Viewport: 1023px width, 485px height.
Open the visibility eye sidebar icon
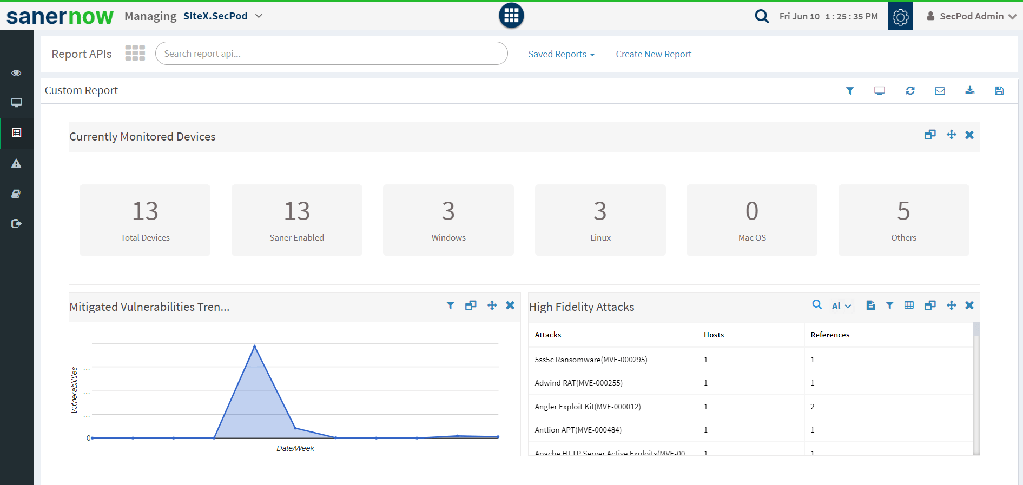pyautogui.click(x=16, y=73)
